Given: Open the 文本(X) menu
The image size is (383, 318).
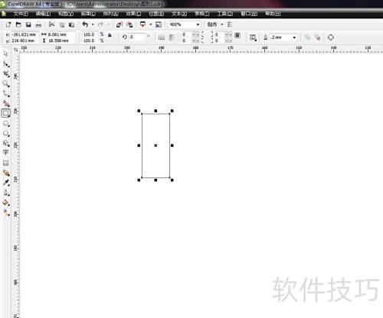Looking at the screenshot, I should click(x=179, y=14).
